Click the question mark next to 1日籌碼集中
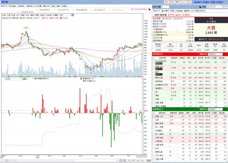 [x=177, y=30]
